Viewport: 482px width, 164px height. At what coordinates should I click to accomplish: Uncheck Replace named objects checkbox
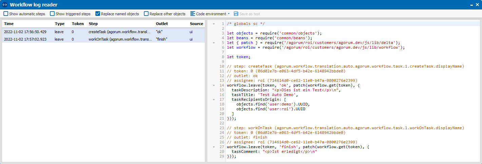(x=98, y=14)
